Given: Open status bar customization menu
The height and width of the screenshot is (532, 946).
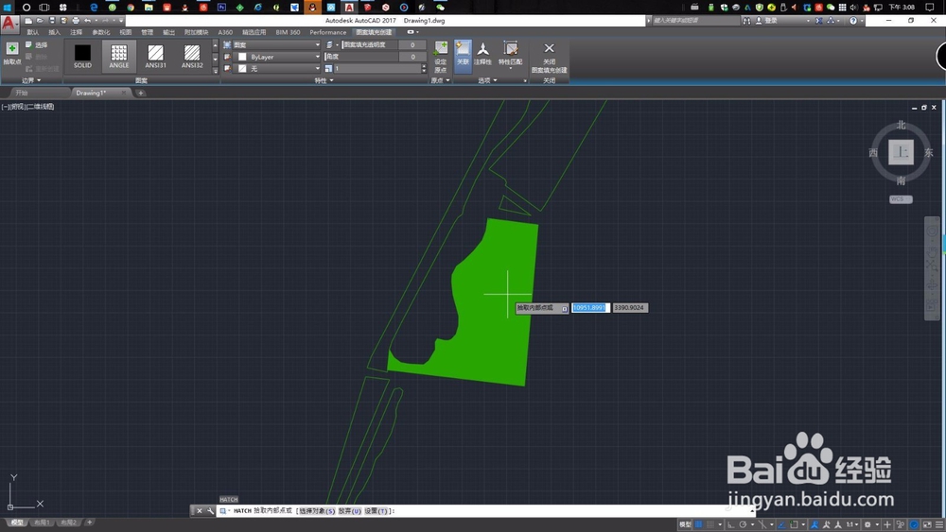Looking at the screenshot, I should point(939,524).
